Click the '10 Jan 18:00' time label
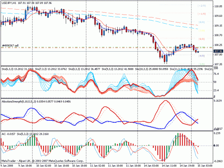 [x=80, y=165]
